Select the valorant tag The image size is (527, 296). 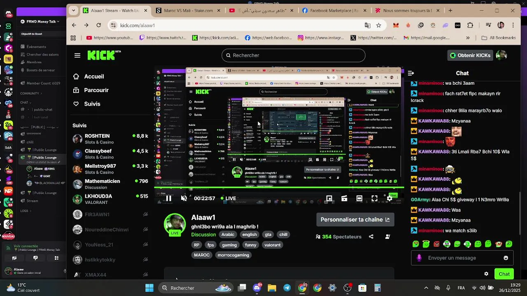(x=273, y=245)
